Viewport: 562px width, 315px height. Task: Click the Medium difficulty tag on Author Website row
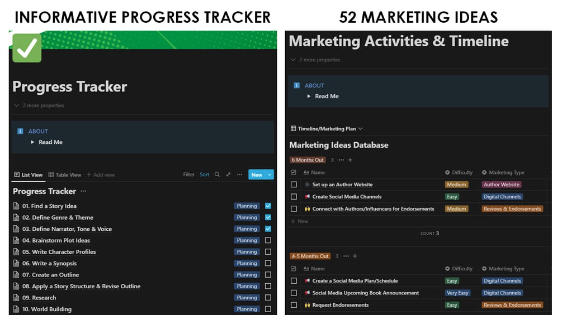(456, 185)
